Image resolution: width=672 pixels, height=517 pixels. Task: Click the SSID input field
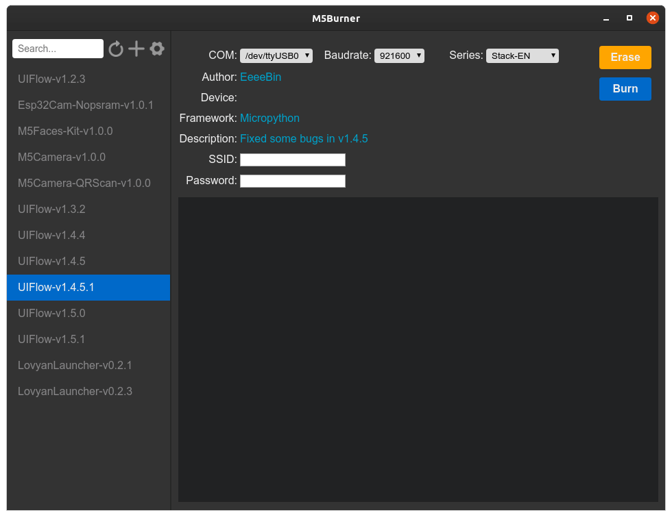[292, 160]
